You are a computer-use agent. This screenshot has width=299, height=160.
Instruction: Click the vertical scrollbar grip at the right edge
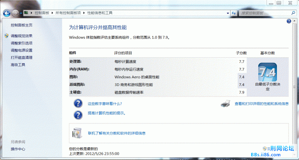coord(295,86)
